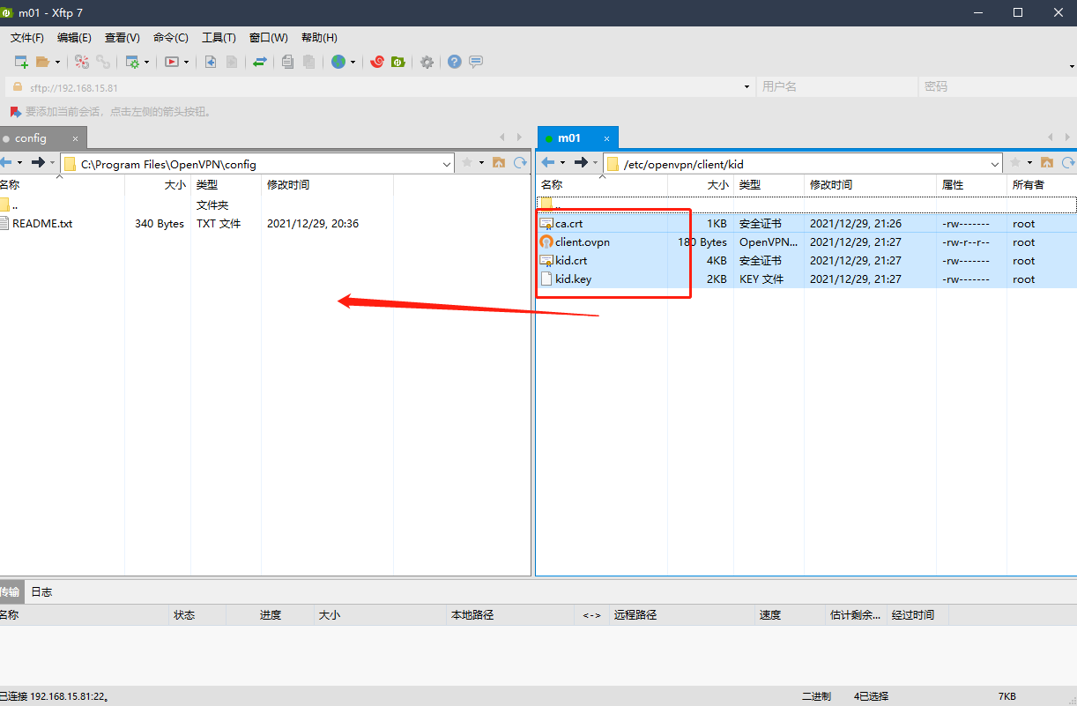
Task: Click remote pane favorites star icon
Action: [x=1015, y=163]
